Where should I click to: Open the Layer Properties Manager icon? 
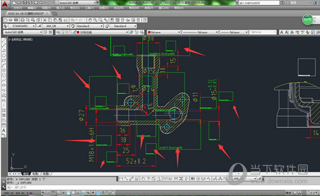point(58,32)
